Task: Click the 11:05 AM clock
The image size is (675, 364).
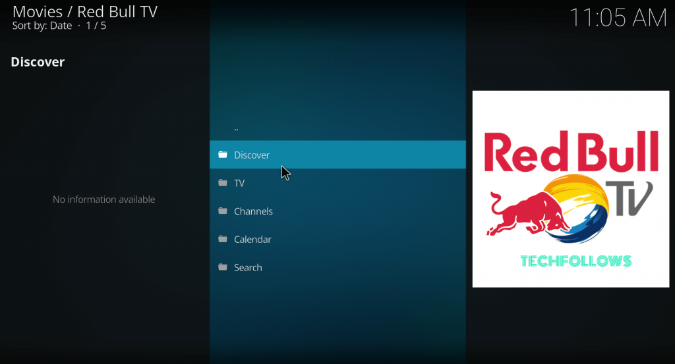Action: click(618, 18)
